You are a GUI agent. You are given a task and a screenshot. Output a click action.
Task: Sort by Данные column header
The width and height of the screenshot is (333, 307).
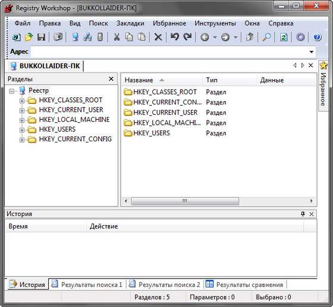point(286,80)
